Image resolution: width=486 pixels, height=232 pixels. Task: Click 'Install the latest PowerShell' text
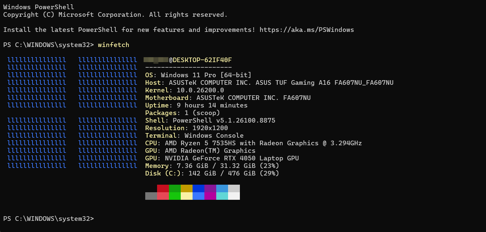(x=60, y=30)
